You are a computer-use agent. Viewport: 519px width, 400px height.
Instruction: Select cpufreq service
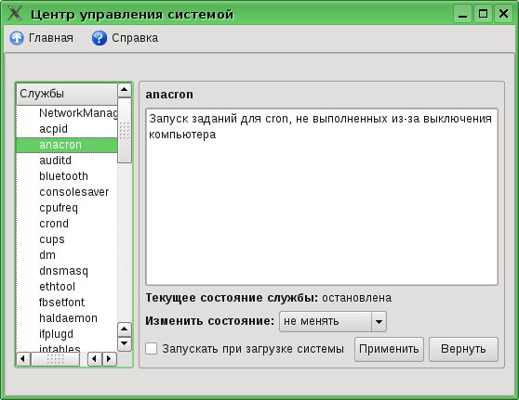click(67, 208)
